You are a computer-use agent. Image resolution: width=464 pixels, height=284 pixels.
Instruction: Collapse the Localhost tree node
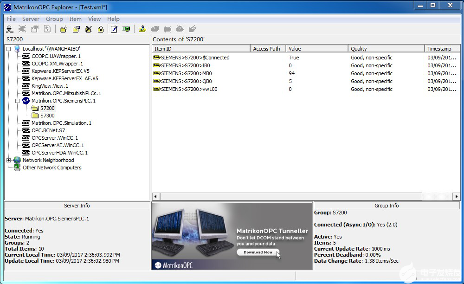click(x=9, y=49)
